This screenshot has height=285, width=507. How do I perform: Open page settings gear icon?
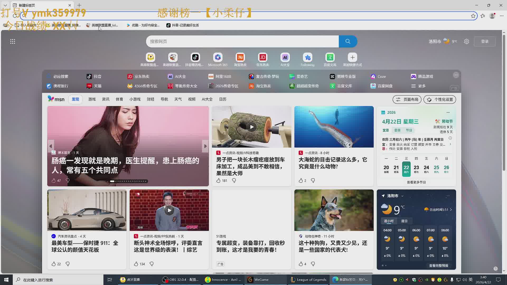pyautogui.click(x=467, y=41)
